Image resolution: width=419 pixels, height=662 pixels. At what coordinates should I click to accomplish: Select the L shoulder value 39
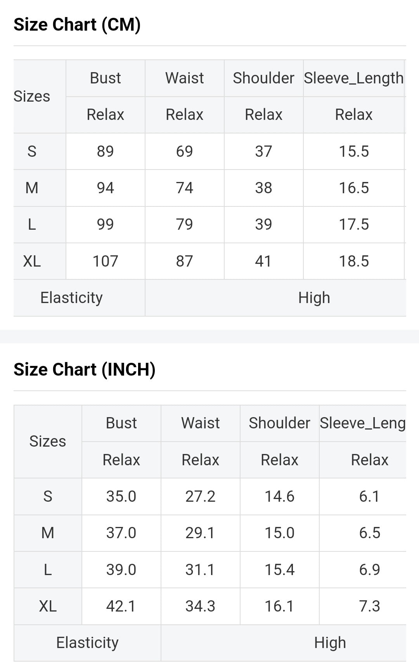(x=263, y=224)
